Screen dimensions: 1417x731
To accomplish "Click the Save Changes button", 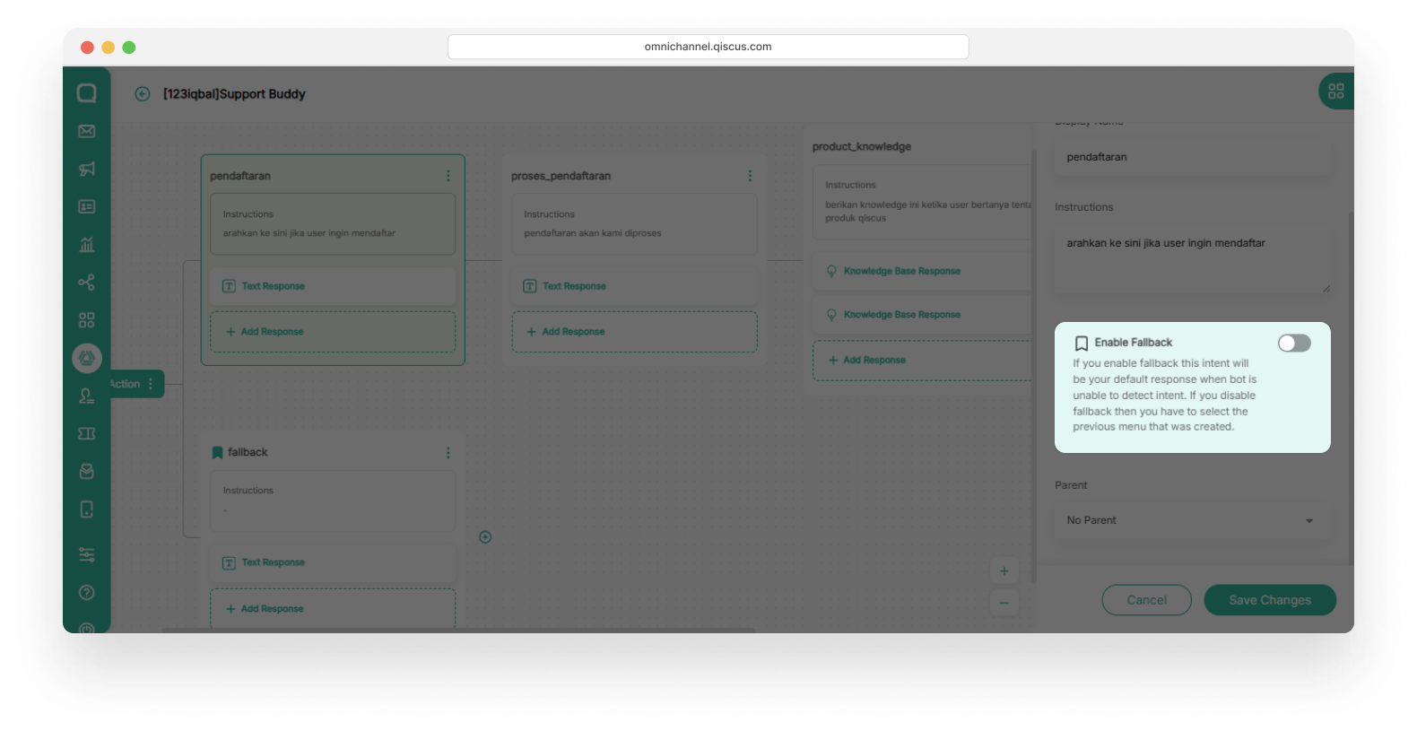I will pyautogui.click(x=1269, y=600).
